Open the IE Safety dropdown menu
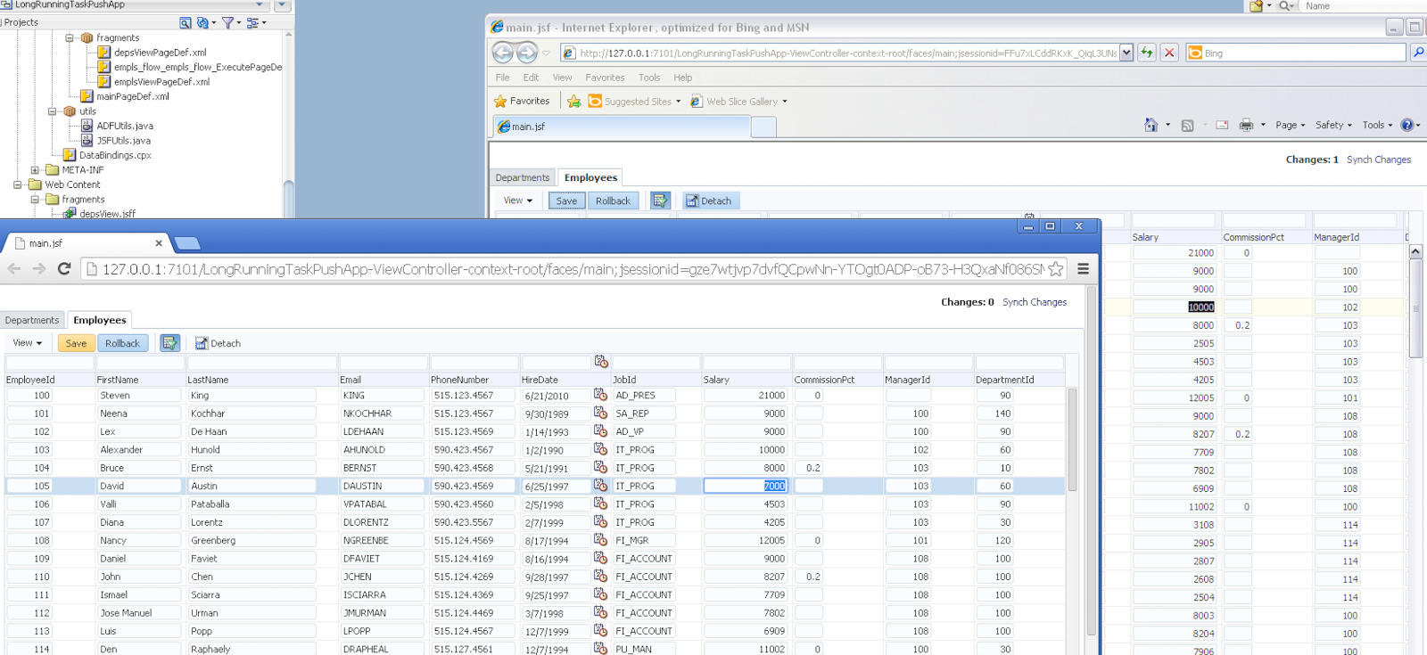The image size is (1427, 655). pyautogui.click(x=1333, y=125)
